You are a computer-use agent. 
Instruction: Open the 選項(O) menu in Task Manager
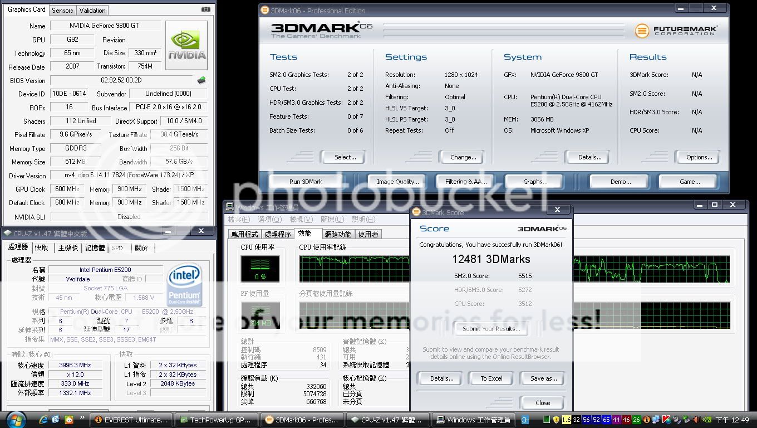pos(269,220)
